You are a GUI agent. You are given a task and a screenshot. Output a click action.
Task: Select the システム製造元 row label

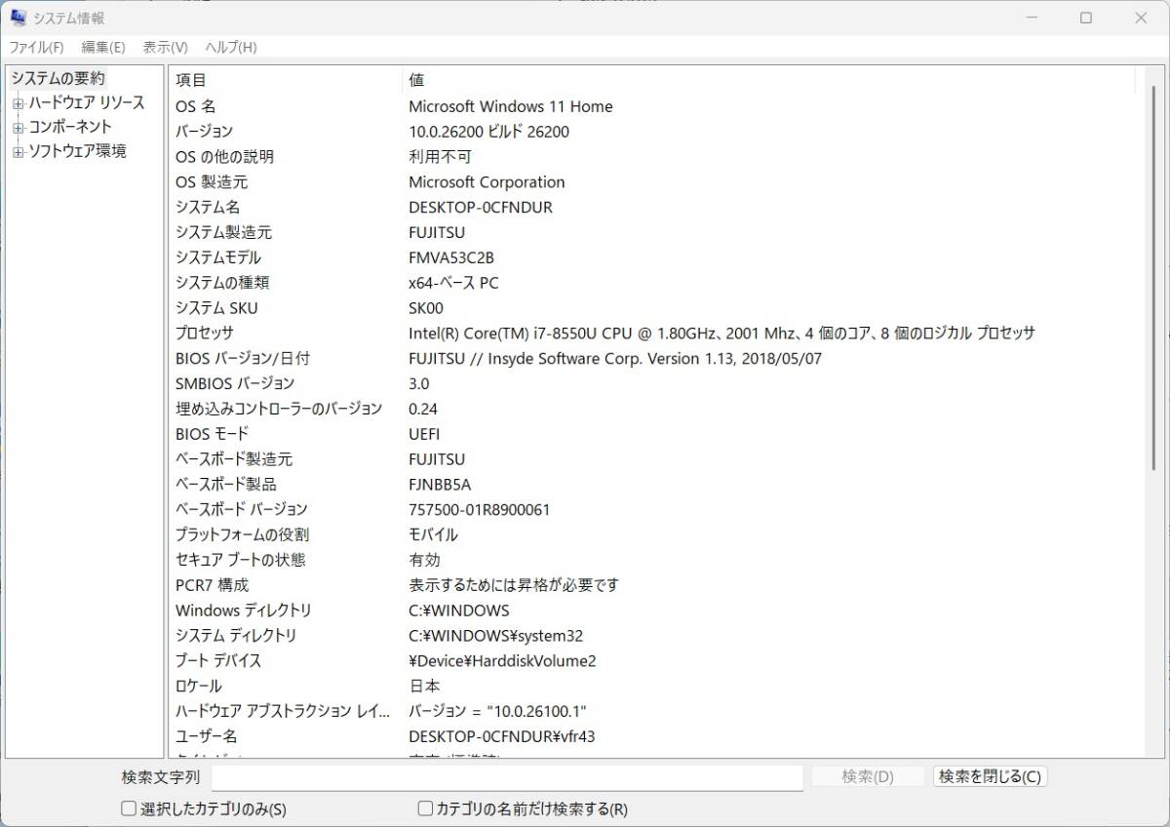[x=223, y=233]
